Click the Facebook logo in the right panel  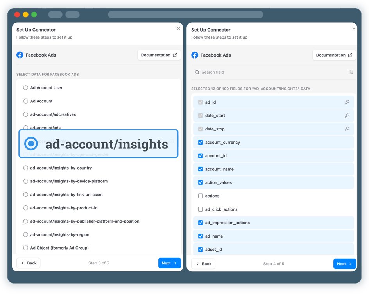[x=195, y=55]
